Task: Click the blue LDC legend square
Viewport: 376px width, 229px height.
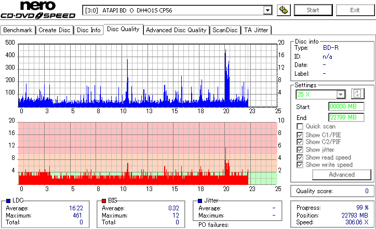Action: click(8, 201)
